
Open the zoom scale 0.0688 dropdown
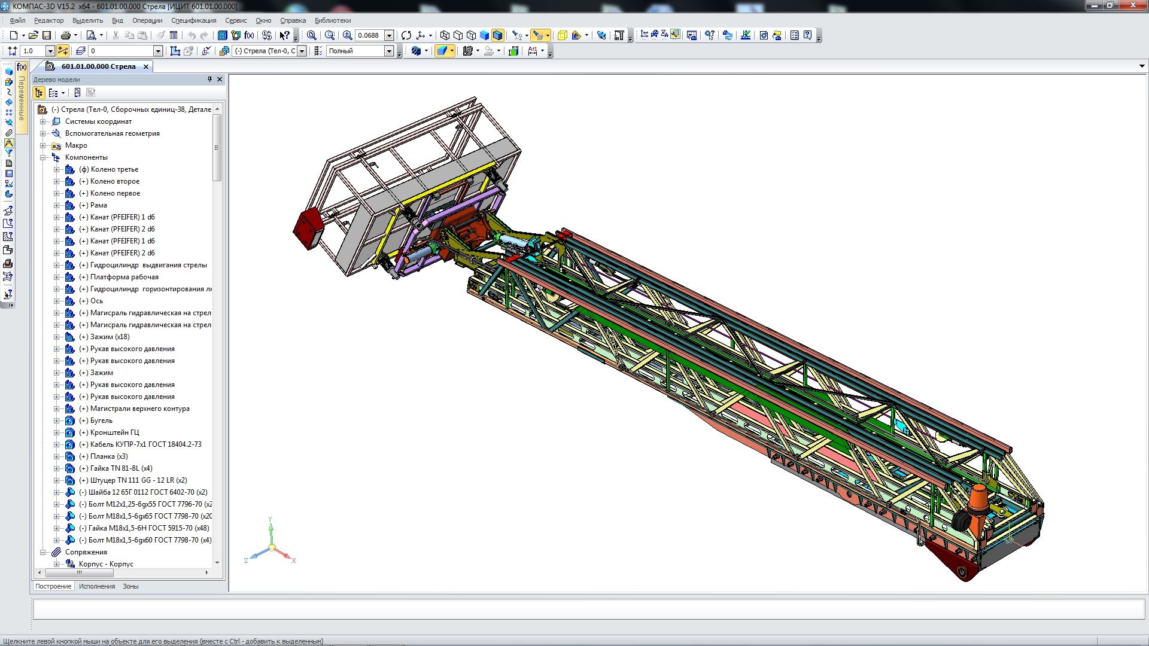[389, 35]
